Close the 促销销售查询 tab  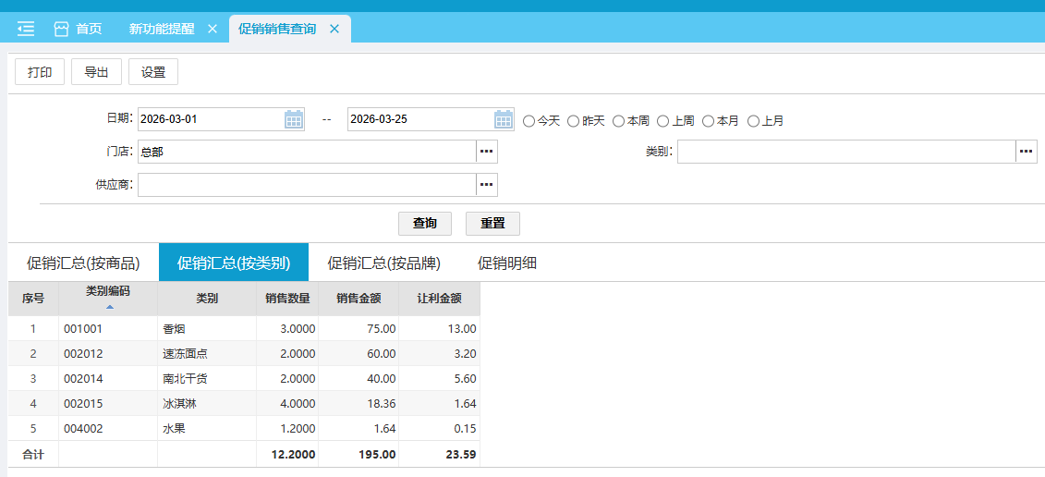tap(334, 29)
